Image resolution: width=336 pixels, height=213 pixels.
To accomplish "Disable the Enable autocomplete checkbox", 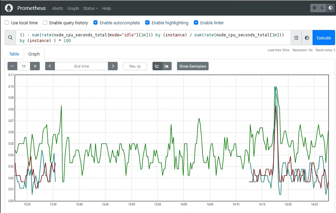I will [x=95, y=23].
